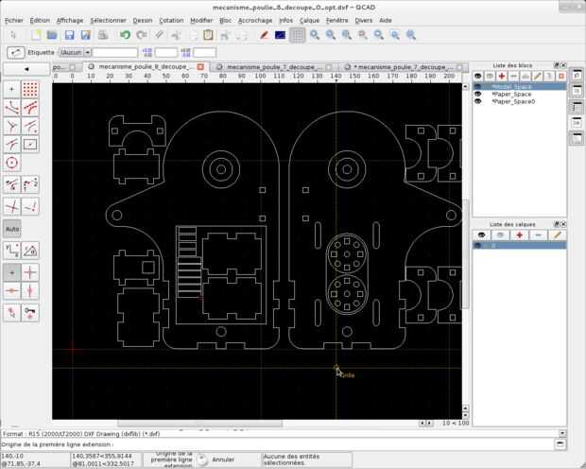Viewport: 586px width, 469px height.
Task: Toggle visibility of layer 0
Action: [x=479, y=245]
